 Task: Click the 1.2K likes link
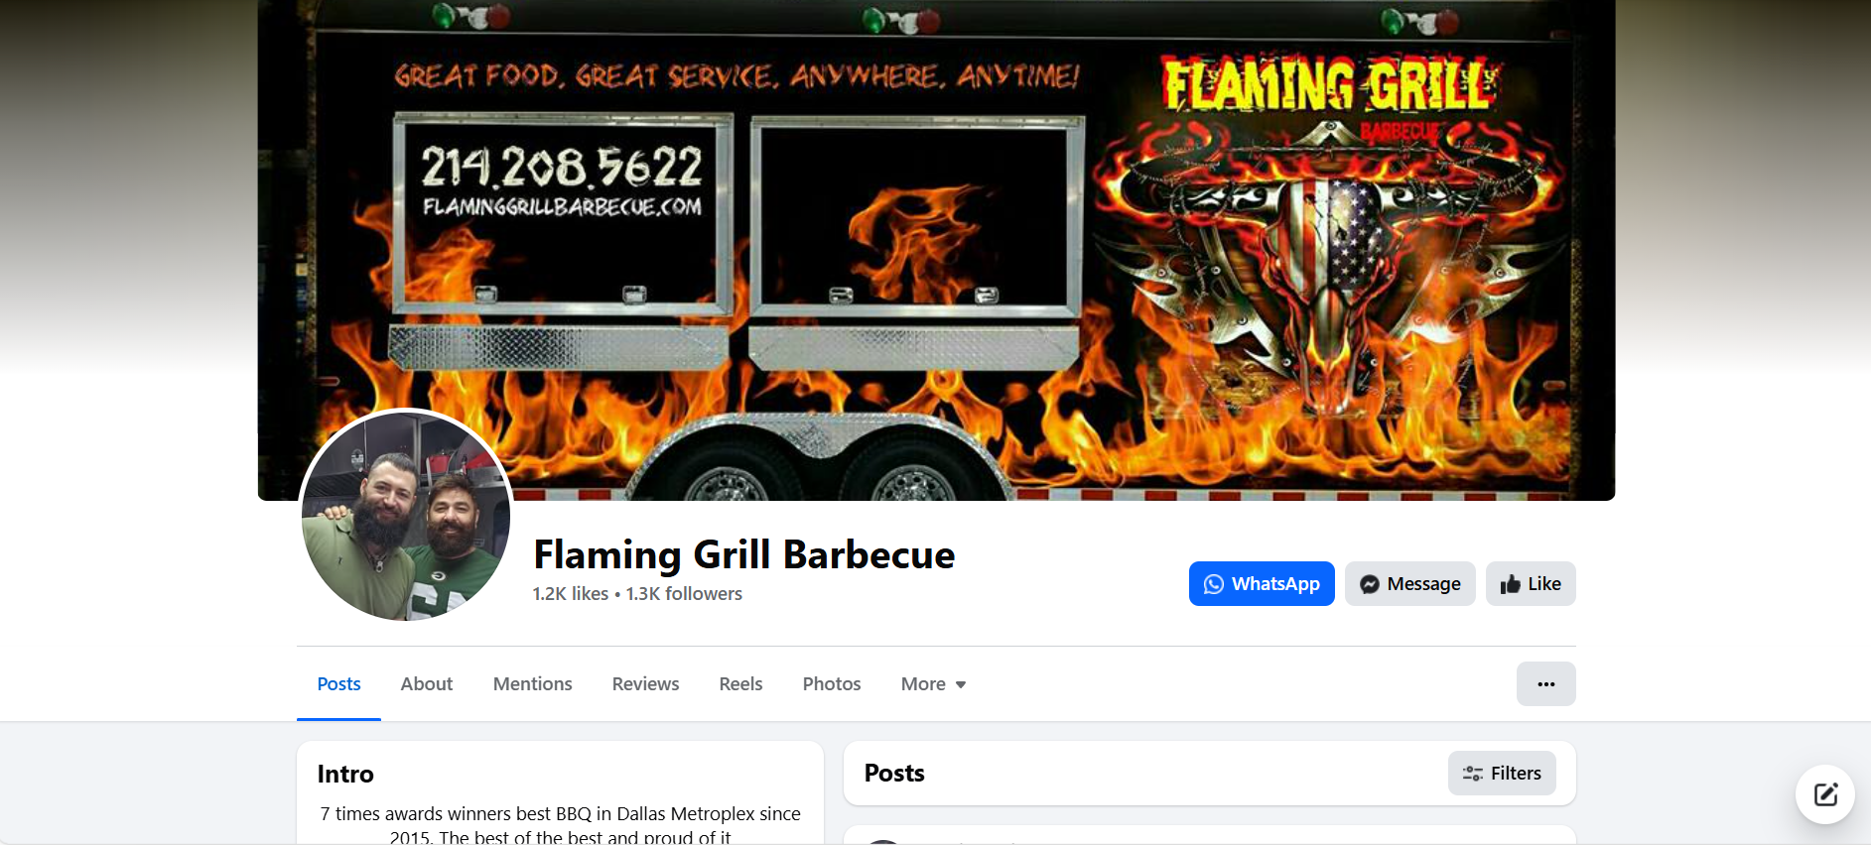(571, 594)
